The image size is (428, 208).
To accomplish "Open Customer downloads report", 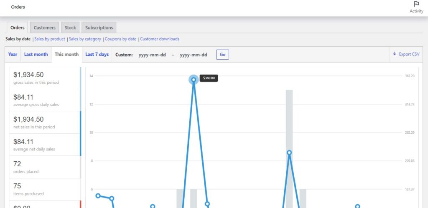I will [160, 39].
